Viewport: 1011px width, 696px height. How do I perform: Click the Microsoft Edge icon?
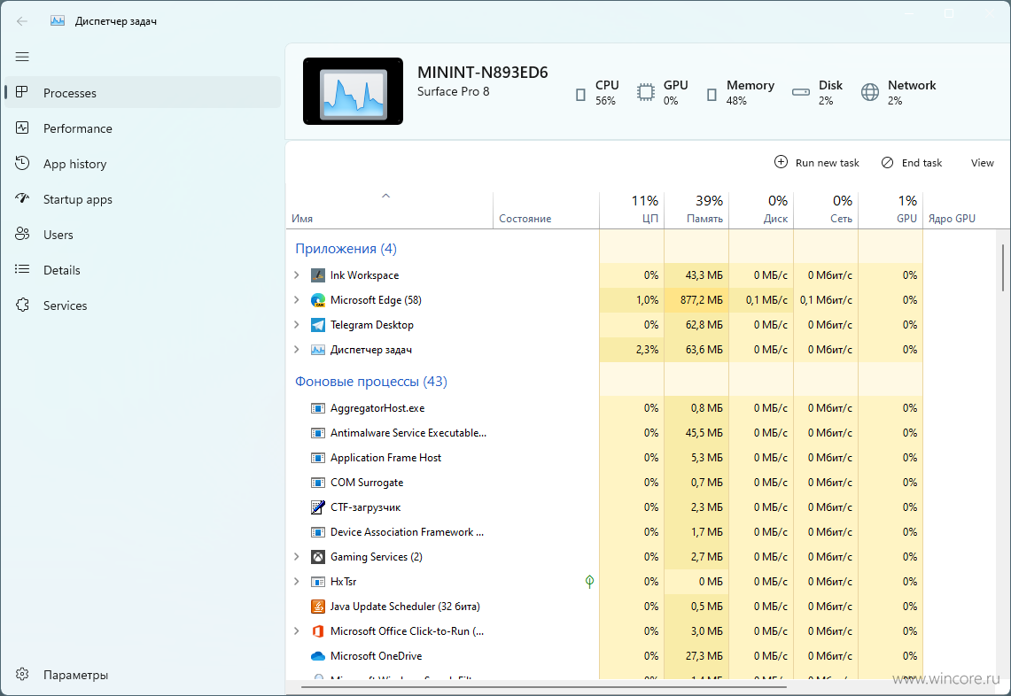tap(318, 299)
